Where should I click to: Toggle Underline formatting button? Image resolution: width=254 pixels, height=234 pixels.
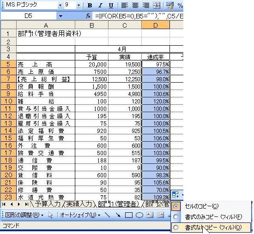pyautogui.click(x=111, y=6)
